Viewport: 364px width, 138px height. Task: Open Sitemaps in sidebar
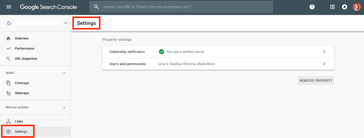(35, 93)
